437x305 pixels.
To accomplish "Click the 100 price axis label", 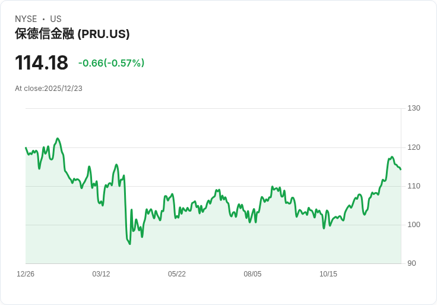I will click(x=414, y=225).
